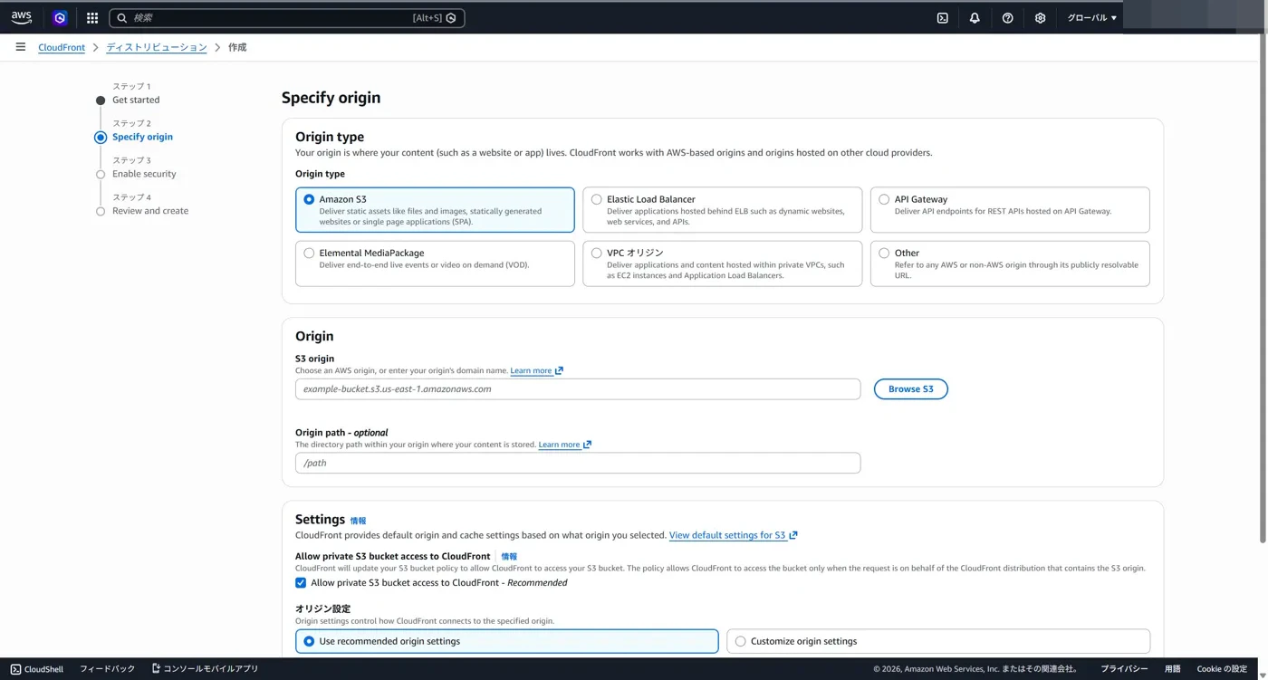This screenshot has width=1268, height=680.
Task: Open Cookie の設定 footer link
Action: click(x=1222, y=669)
